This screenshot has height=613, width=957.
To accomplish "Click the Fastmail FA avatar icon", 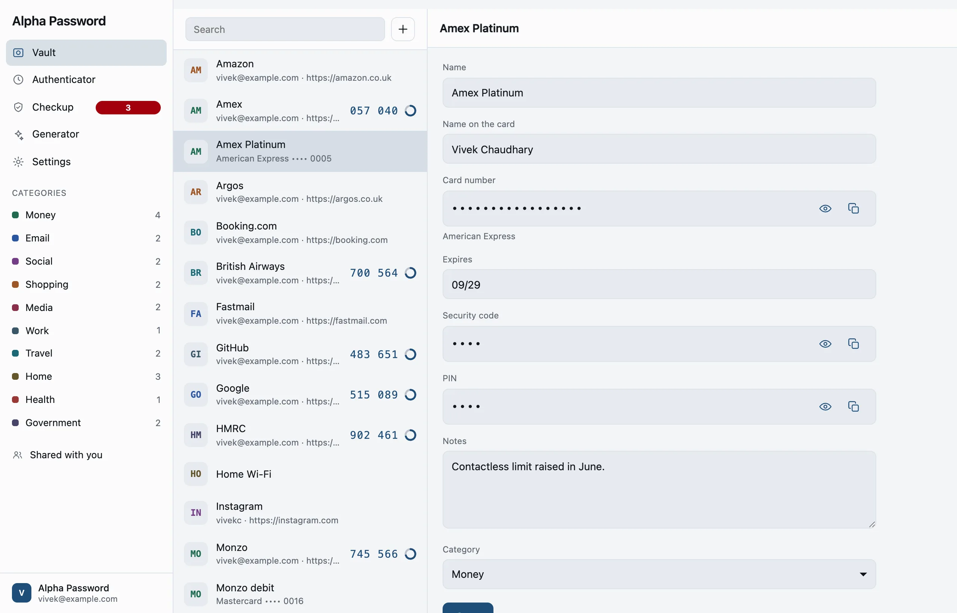I will (x=196, y=314).
